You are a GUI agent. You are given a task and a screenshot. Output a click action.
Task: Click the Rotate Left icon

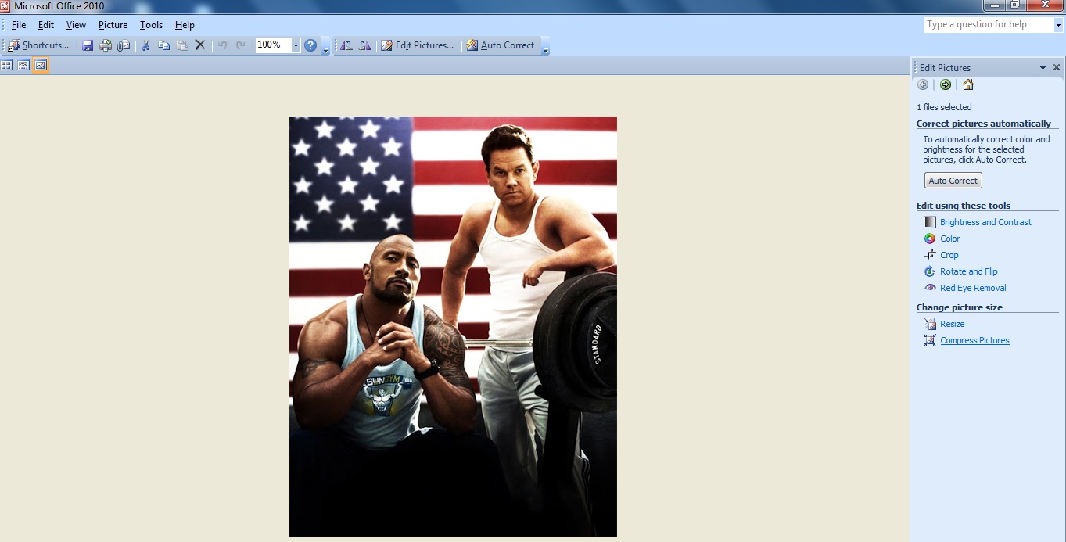pyautogui.click(x=346, y=45)
